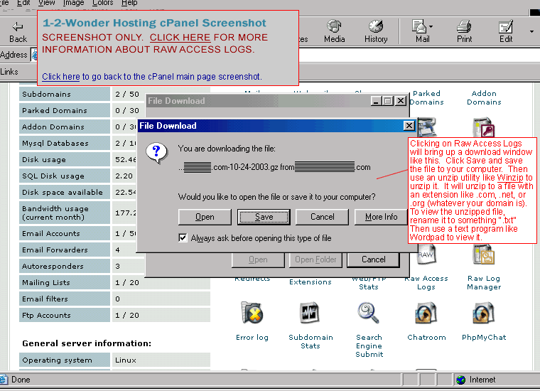Click the PhpMyChat link text
540x391 pixels.
484,338
